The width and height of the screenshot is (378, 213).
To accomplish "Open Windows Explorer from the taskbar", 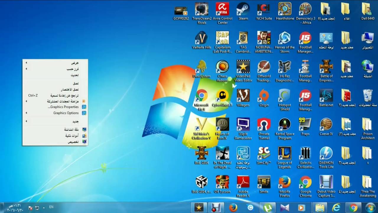I will [320, 208].
